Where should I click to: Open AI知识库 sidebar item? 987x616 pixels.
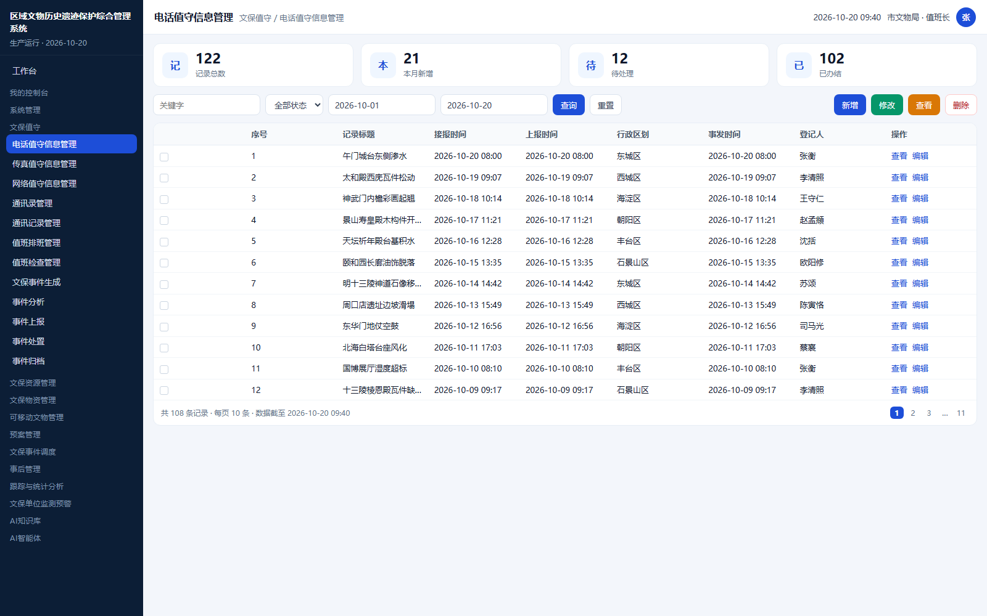coord(25,521)
